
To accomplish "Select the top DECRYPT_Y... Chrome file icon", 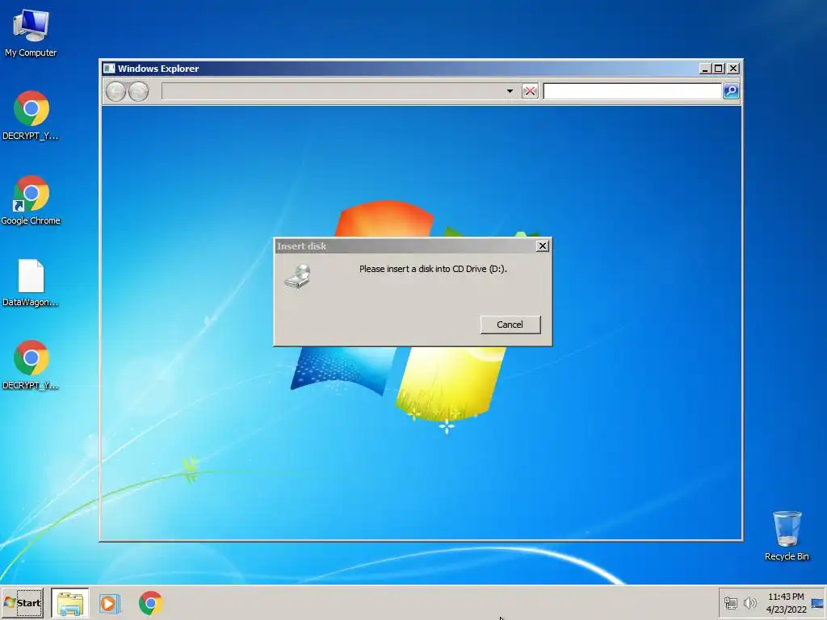I will coord(31,115).
